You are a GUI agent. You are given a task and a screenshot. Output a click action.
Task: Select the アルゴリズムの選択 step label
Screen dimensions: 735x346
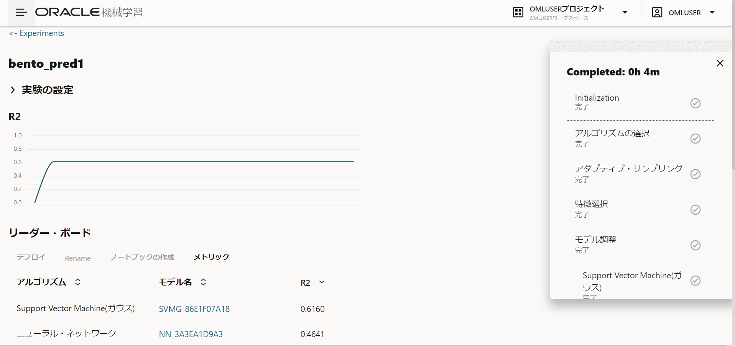[x=612, y=133]
